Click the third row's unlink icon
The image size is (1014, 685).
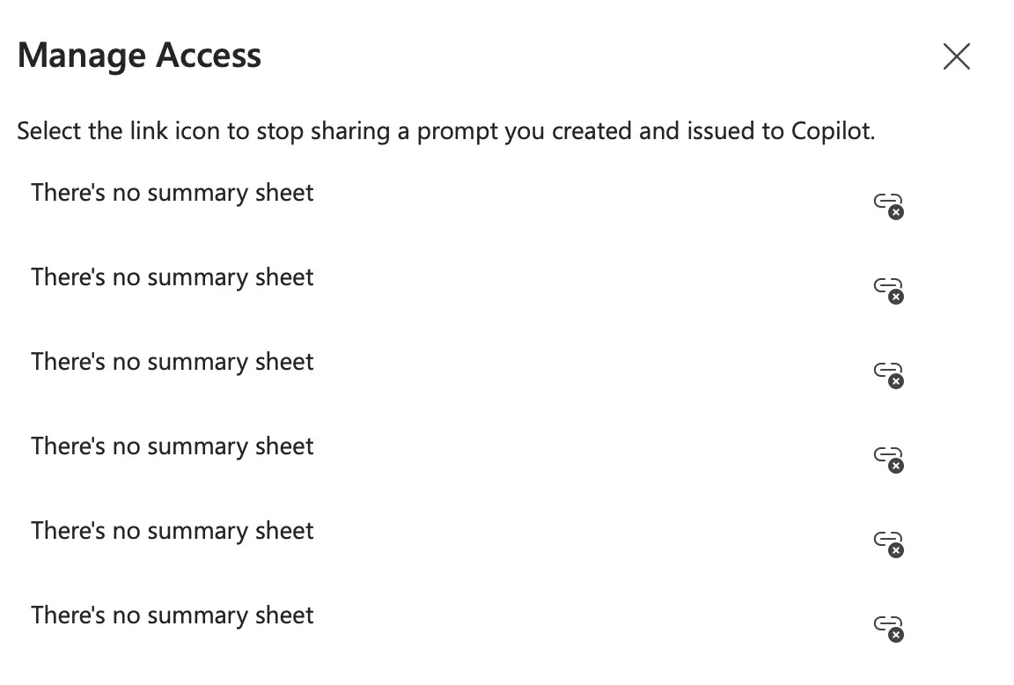click(x=888, y=373)
